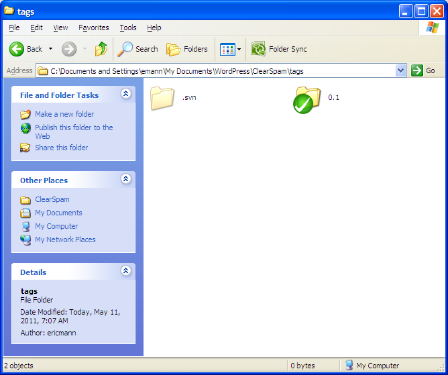The image size is (448, 375).
Task: Click the green Back arrow button
Action: click(x=17, y=49)
